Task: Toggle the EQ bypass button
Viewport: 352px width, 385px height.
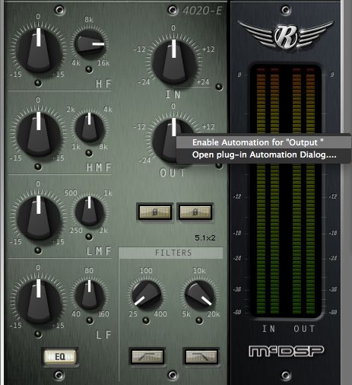Action: tap(60, 357)
